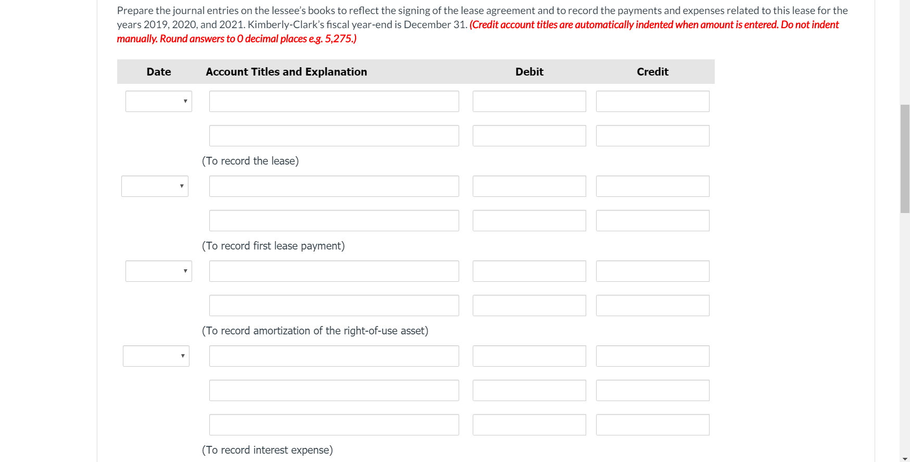Click third account title field for interest expense
The width and height of the screenshot is (910, 462).
coord(334,424)
